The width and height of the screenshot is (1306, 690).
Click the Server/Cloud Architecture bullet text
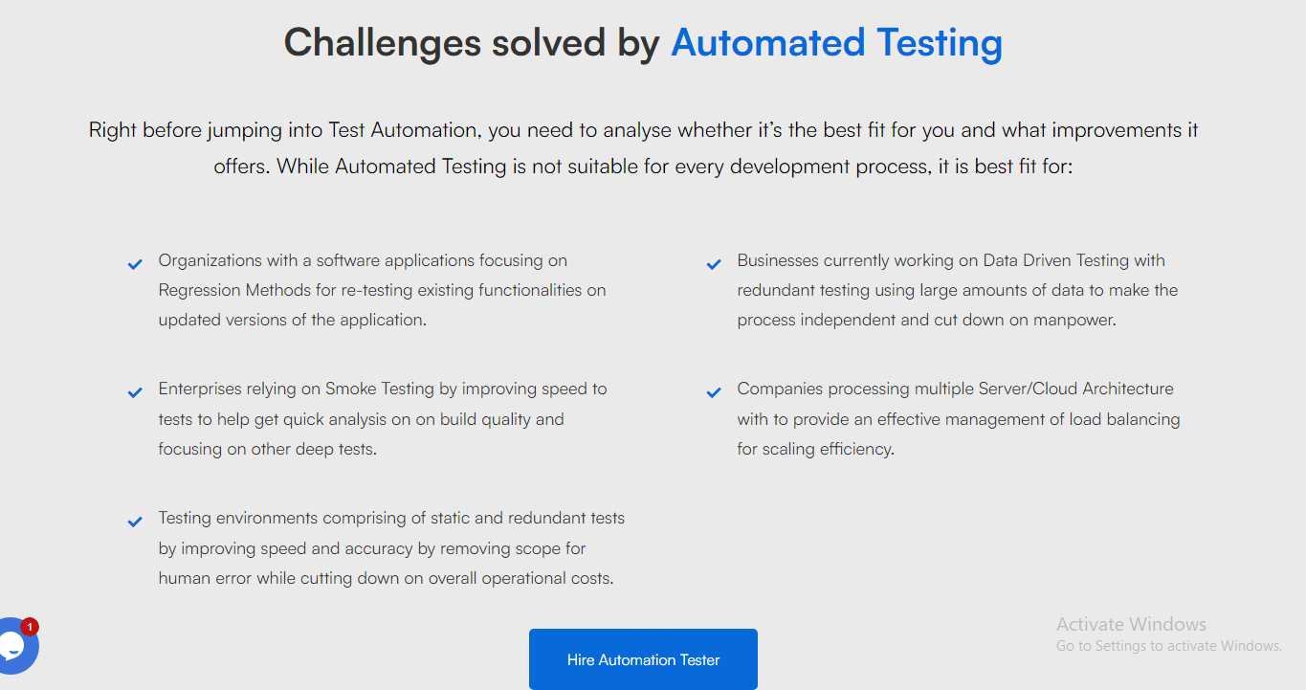959,419
